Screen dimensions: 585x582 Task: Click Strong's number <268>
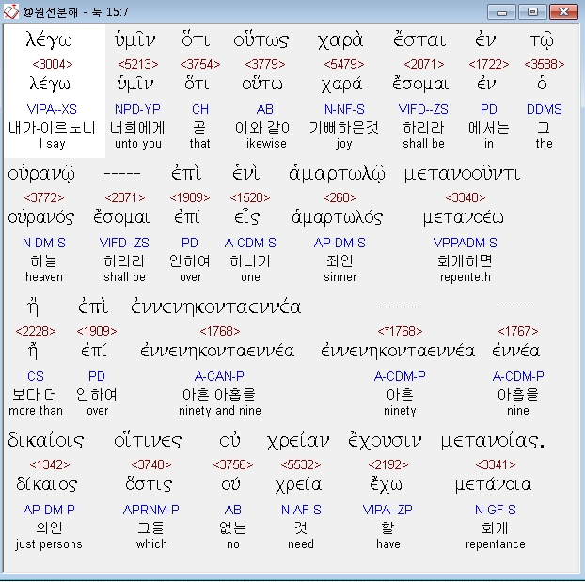tap(340, 197)
